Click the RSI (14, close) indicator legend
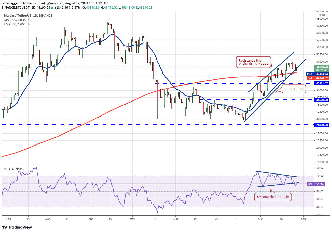This screenshot has width=332, height=232. (x=15, y=169)
